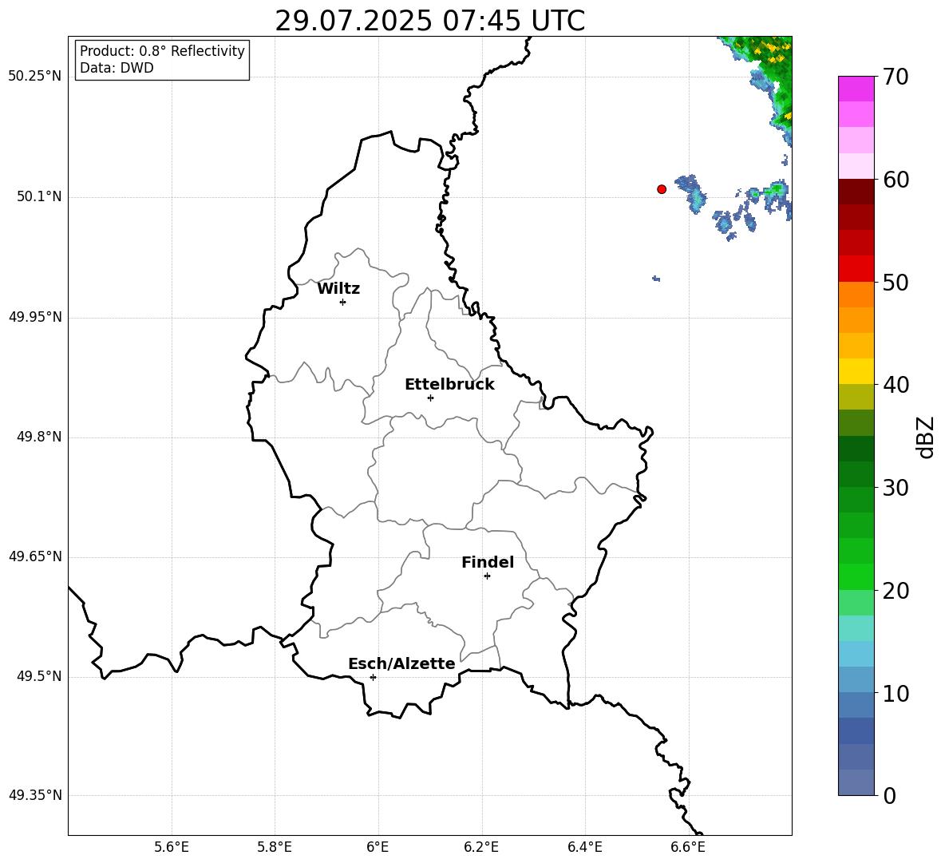The height and width of the screenshot is (863, 945).
Task: Click the 49.95°N latitude label
Action: point(35,317)
